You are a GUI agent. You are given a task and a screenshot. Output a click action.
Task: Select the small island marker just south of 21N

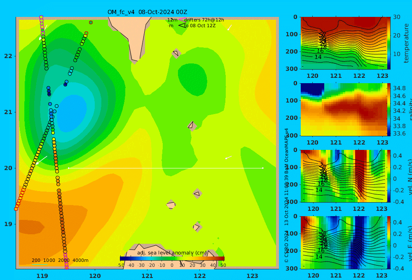[x=192, y=126]
